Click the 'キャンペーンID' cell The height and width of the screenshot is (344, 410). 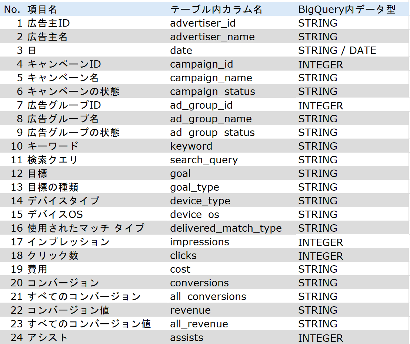click(96, 64)
